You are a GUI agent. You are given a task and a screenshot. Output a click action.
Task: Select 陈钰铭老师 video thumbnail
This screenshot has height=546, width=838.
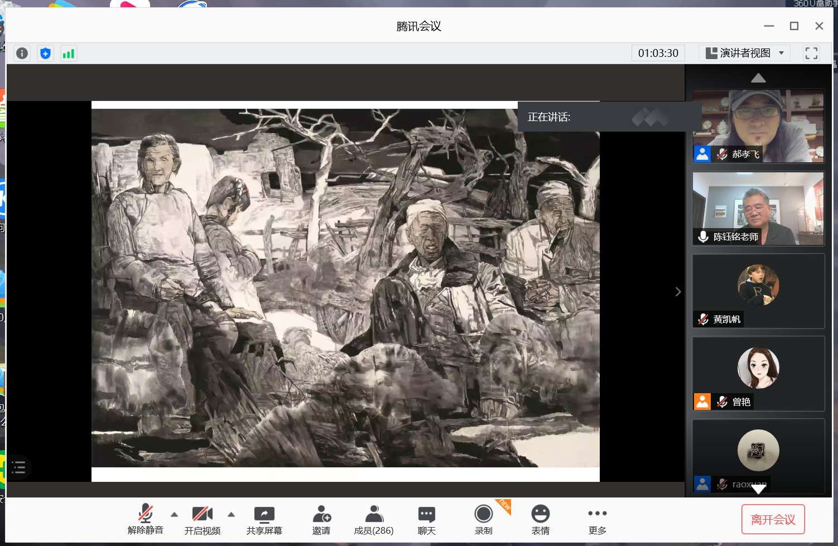(x=758, y=208)
